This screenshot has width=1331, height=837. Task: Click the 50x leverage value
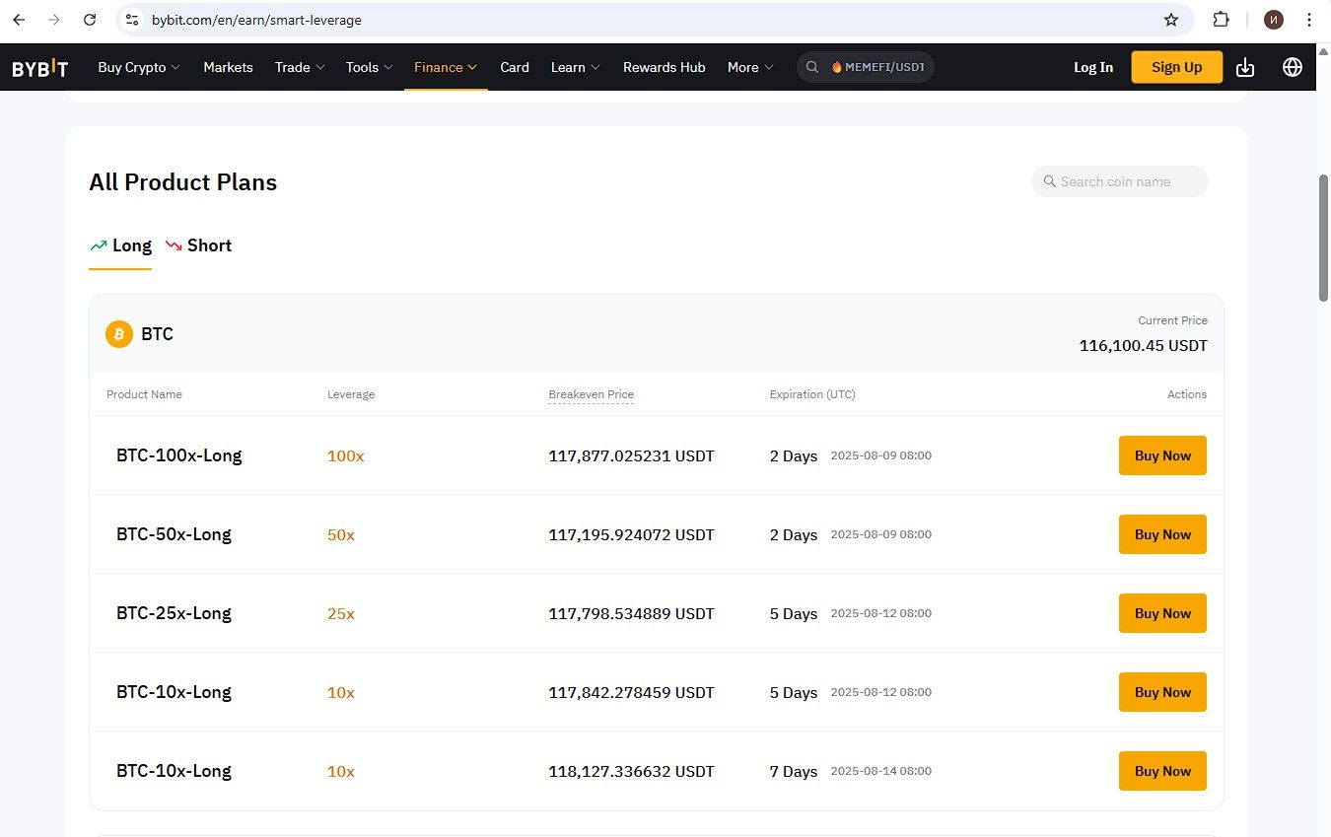[x=341, y=534]
